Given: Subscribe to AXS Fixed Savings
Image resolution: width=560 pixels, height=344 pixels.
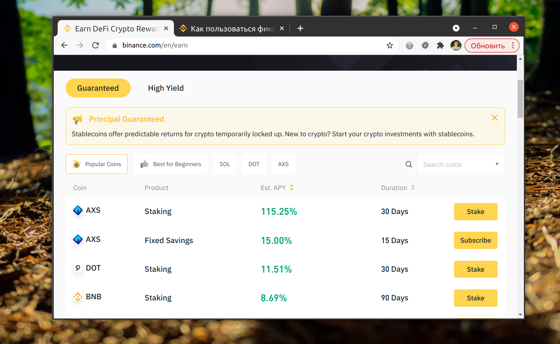Looking at the screenshot, I should tap(476, 240).
